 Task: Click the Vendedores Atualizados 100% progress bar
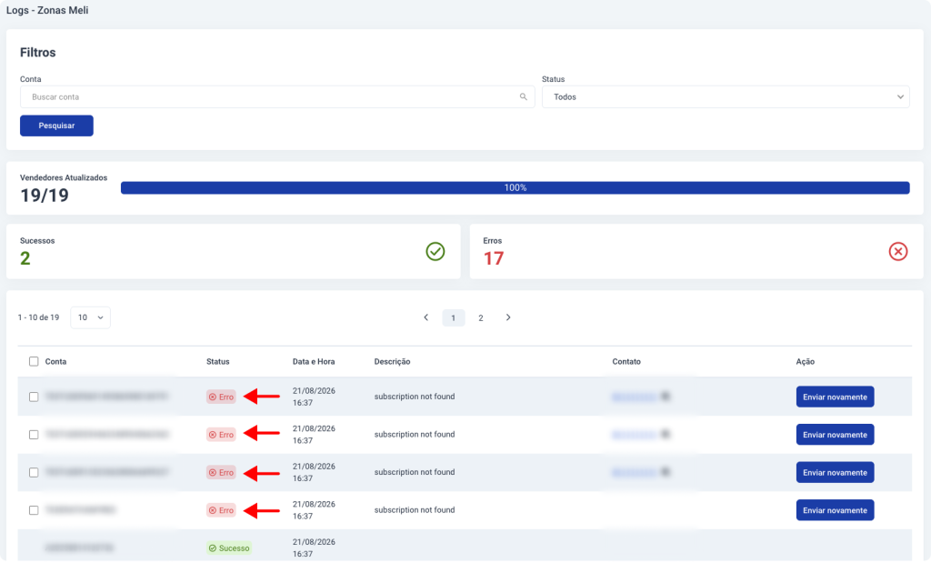[515, 187]
